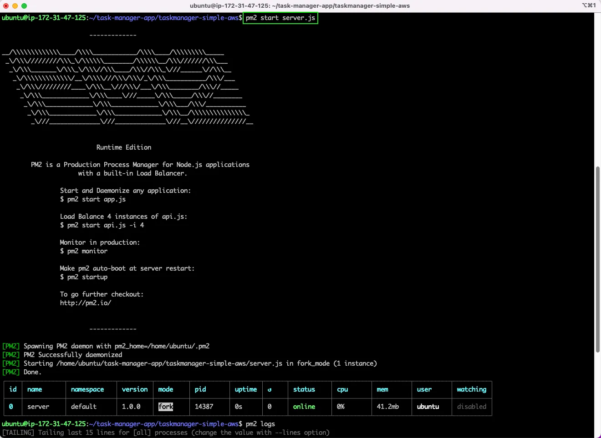The image size is (601, 438).
Task: Click 'Load Balance 4 instances of api.js:' line
Action: [124, 216]
